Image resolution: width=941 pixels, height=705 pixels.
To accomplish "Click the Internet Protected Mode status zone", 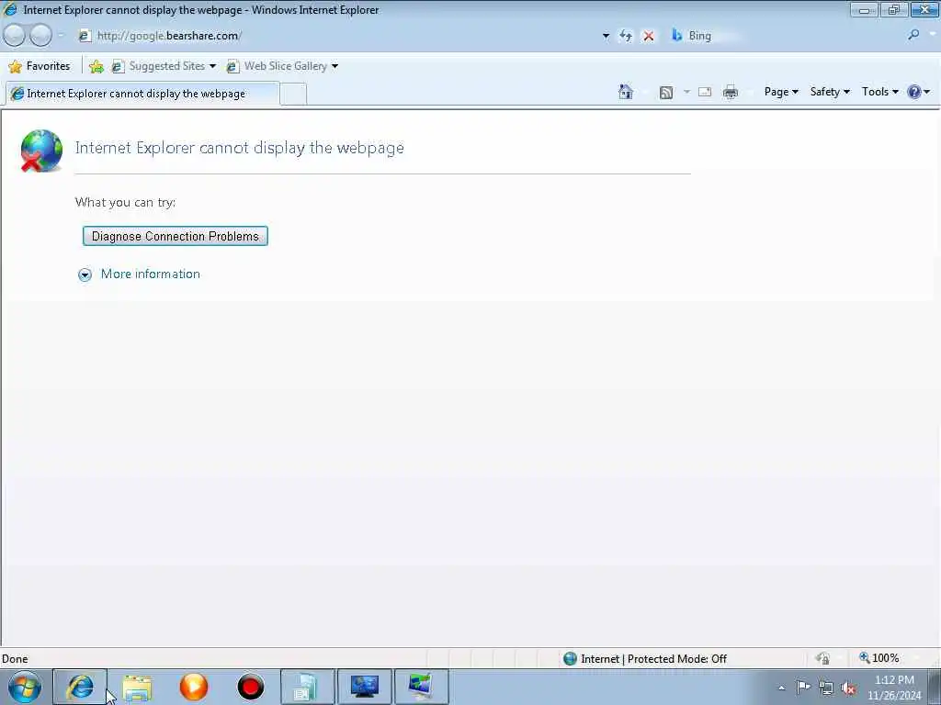I will tap(645, 659).
